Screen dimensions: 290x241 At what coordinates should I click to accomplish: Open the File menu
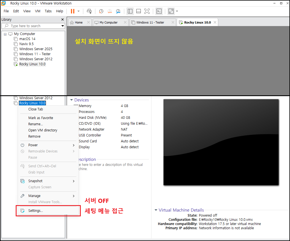[x=6, y=11]
